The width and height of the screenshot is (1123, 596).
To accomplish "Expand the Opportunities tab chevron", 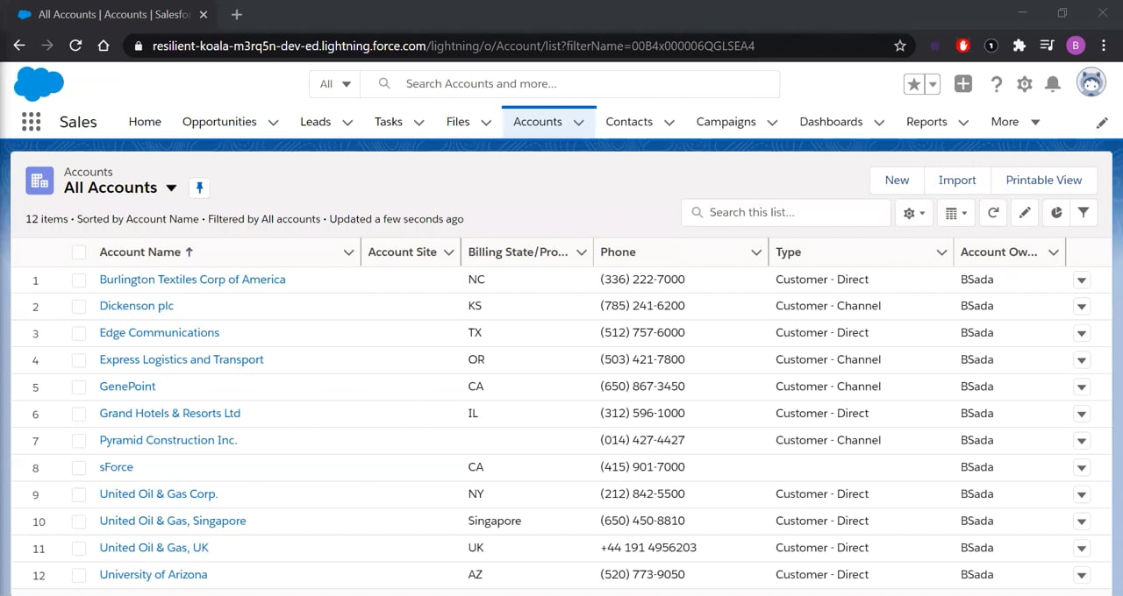I will (x=273, y=123).
